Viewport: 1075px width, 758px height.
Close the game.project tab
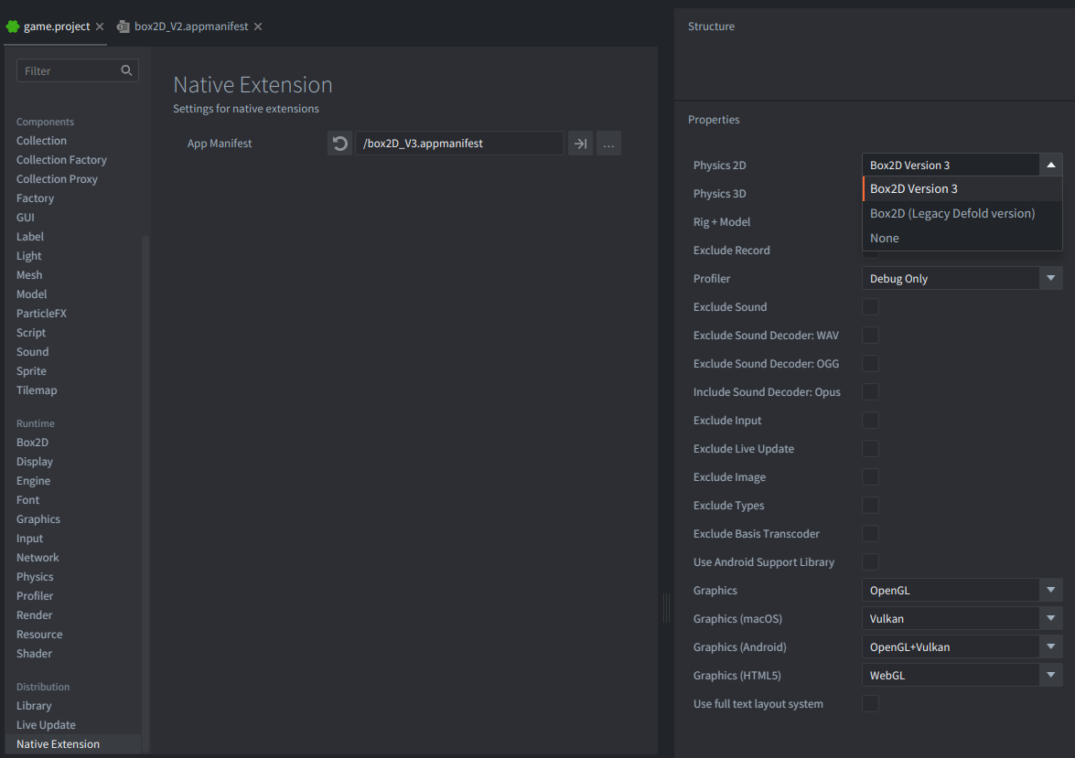coord(100,26)
